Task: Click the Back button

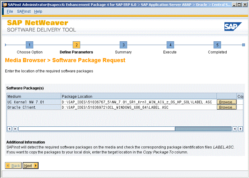Action: click(x=13, y=166)
